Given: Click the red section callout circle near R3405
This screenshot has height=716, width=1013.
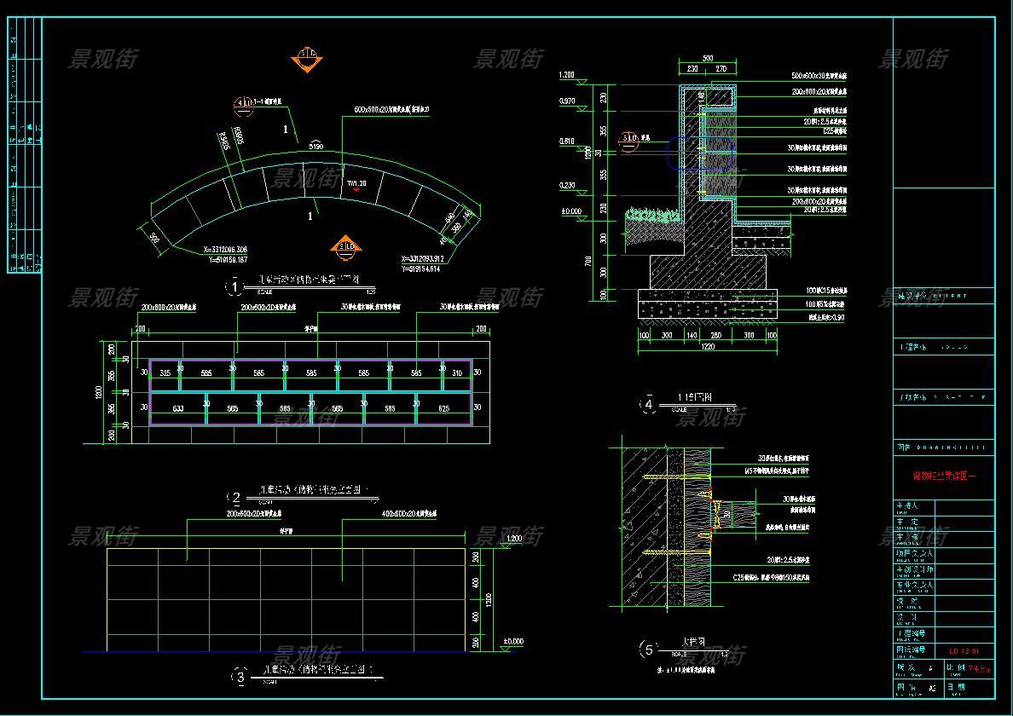Looking at the screenshot, I should [242, 106].
